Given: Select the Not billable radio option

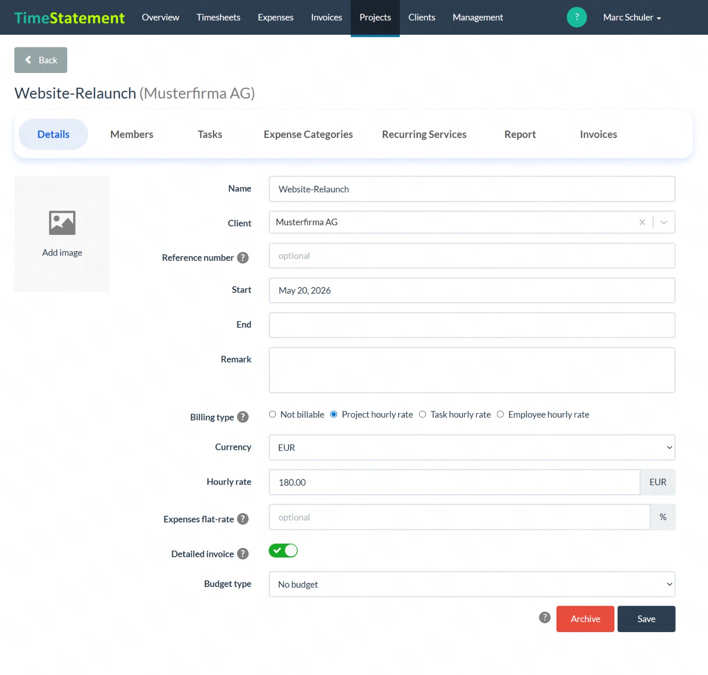Looking at the screenshot, I should [273, 414].
